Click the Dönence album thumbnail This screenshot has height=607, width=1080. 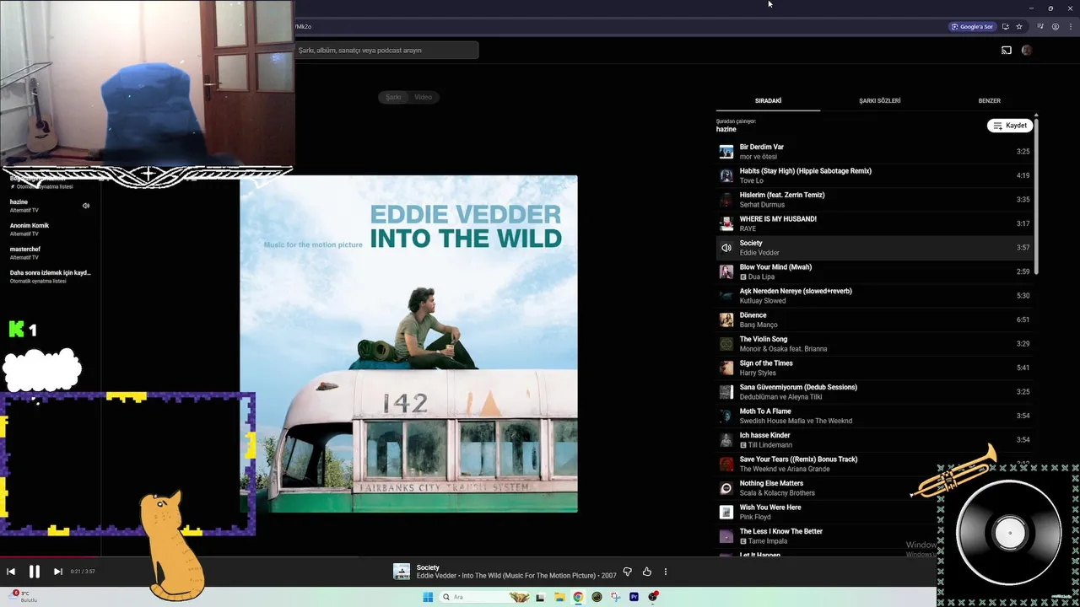pyautogui.click(x=726, y=320)
